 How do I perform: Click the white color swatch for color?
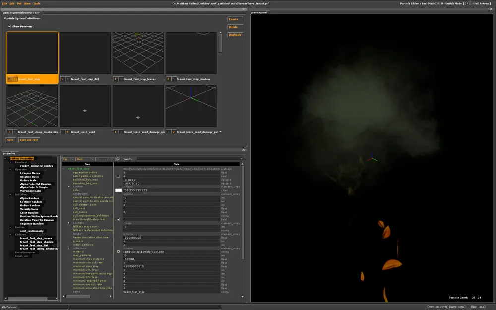(x=118, y=190)
